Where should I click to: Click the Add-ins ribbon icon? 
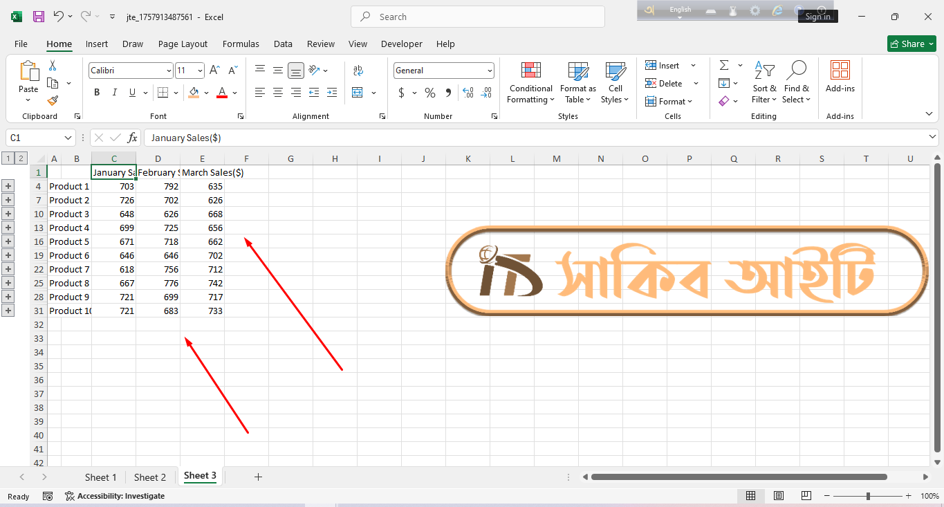coord(840,76)
